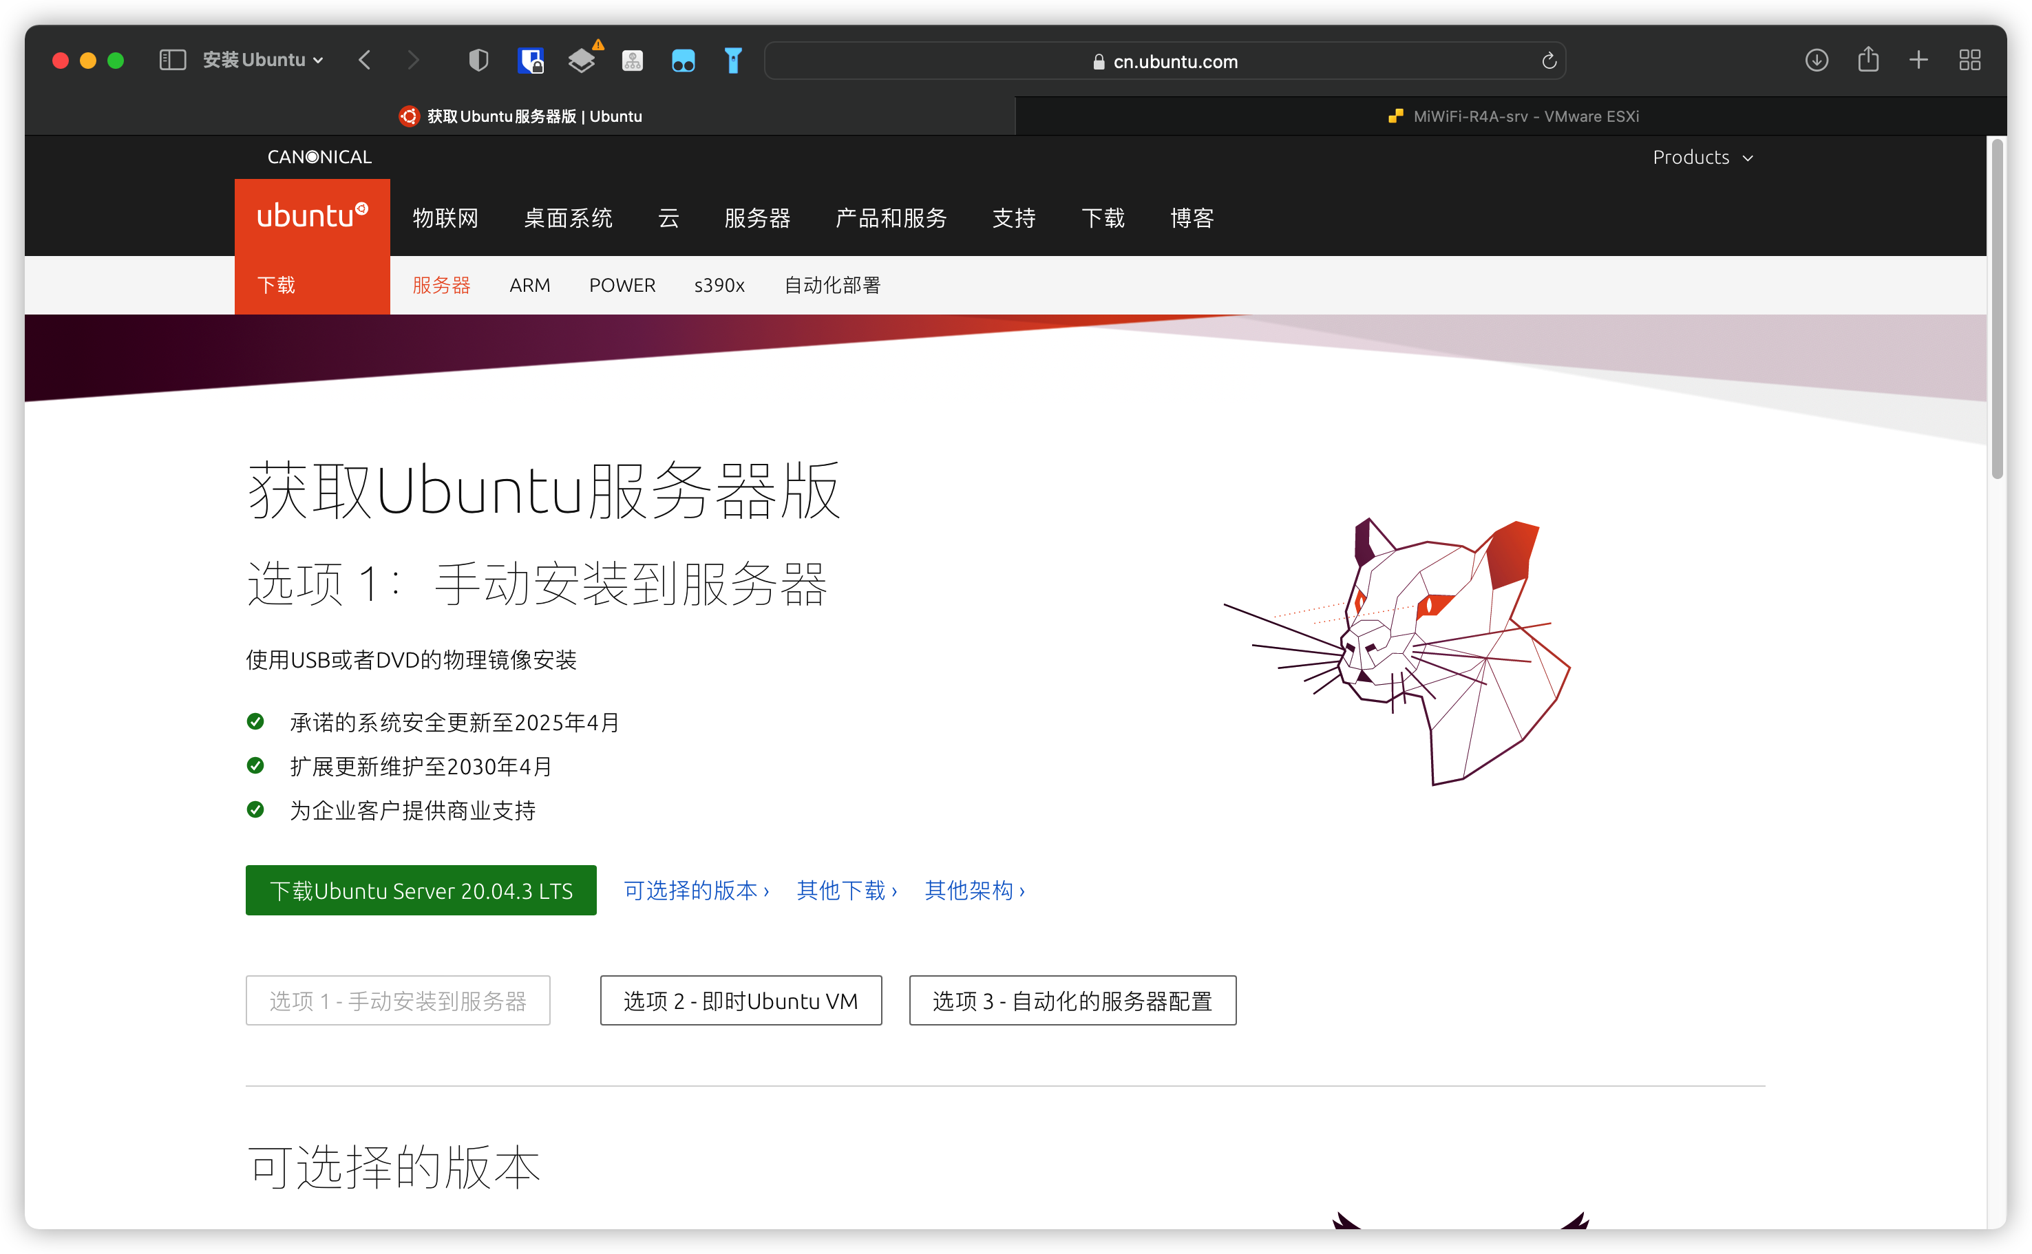Open the Bitwarden shield extension

click(530, 61)
